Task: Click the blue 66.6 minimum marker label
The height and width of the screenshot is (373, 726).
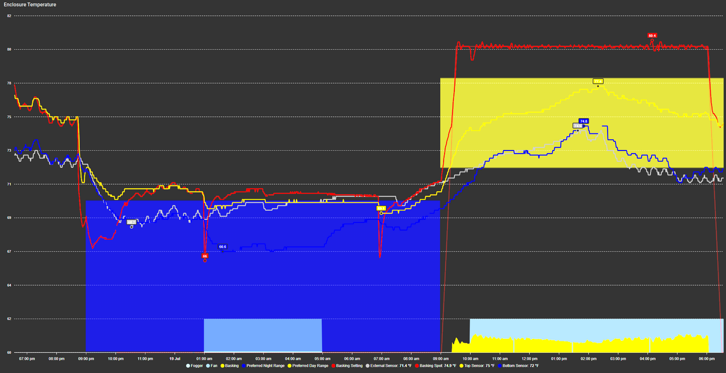Action: click(x=222, y=247)
